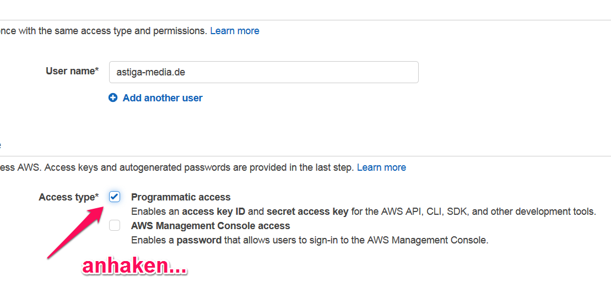Click the Programmatic access label text
The height and width of the screenshot is (282, 611).
(181, 197)
